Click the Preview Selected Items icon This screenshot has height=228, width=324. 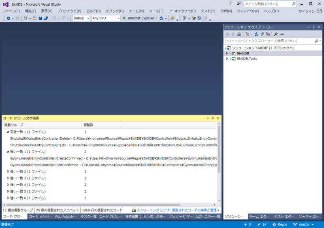tap(281, 34)
